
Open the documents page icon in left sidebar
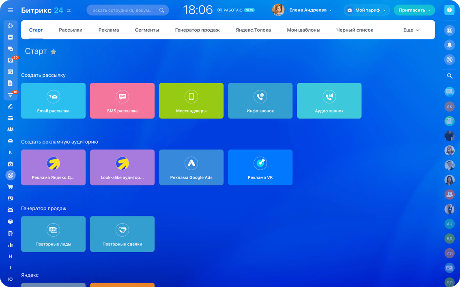tap(10, 83)
